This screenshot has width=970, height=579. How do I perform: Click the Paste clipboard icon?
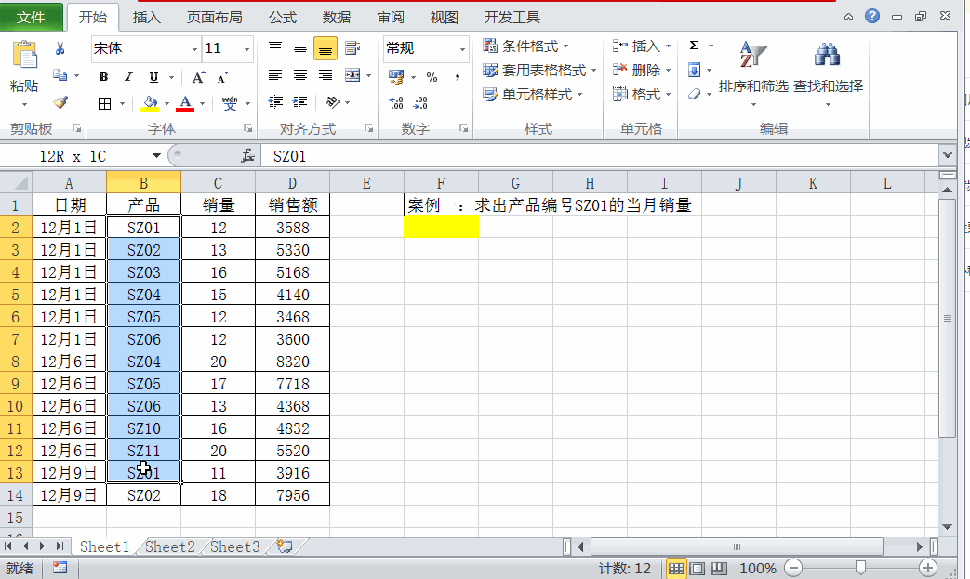pyautogui.click(x=25, y=55)
